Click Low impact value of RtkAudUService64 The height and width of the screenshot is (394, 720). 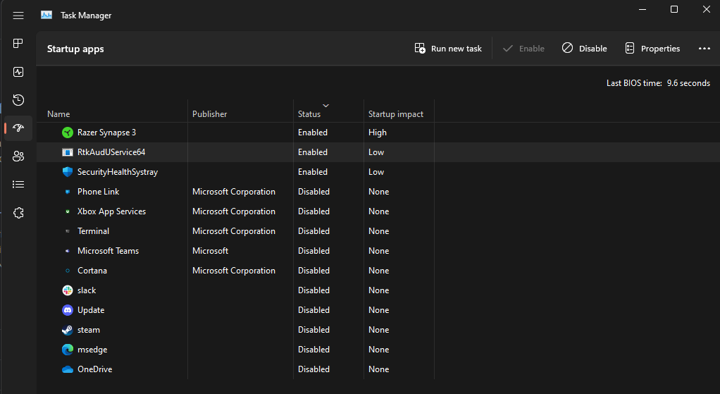click(x=376, y=152)
